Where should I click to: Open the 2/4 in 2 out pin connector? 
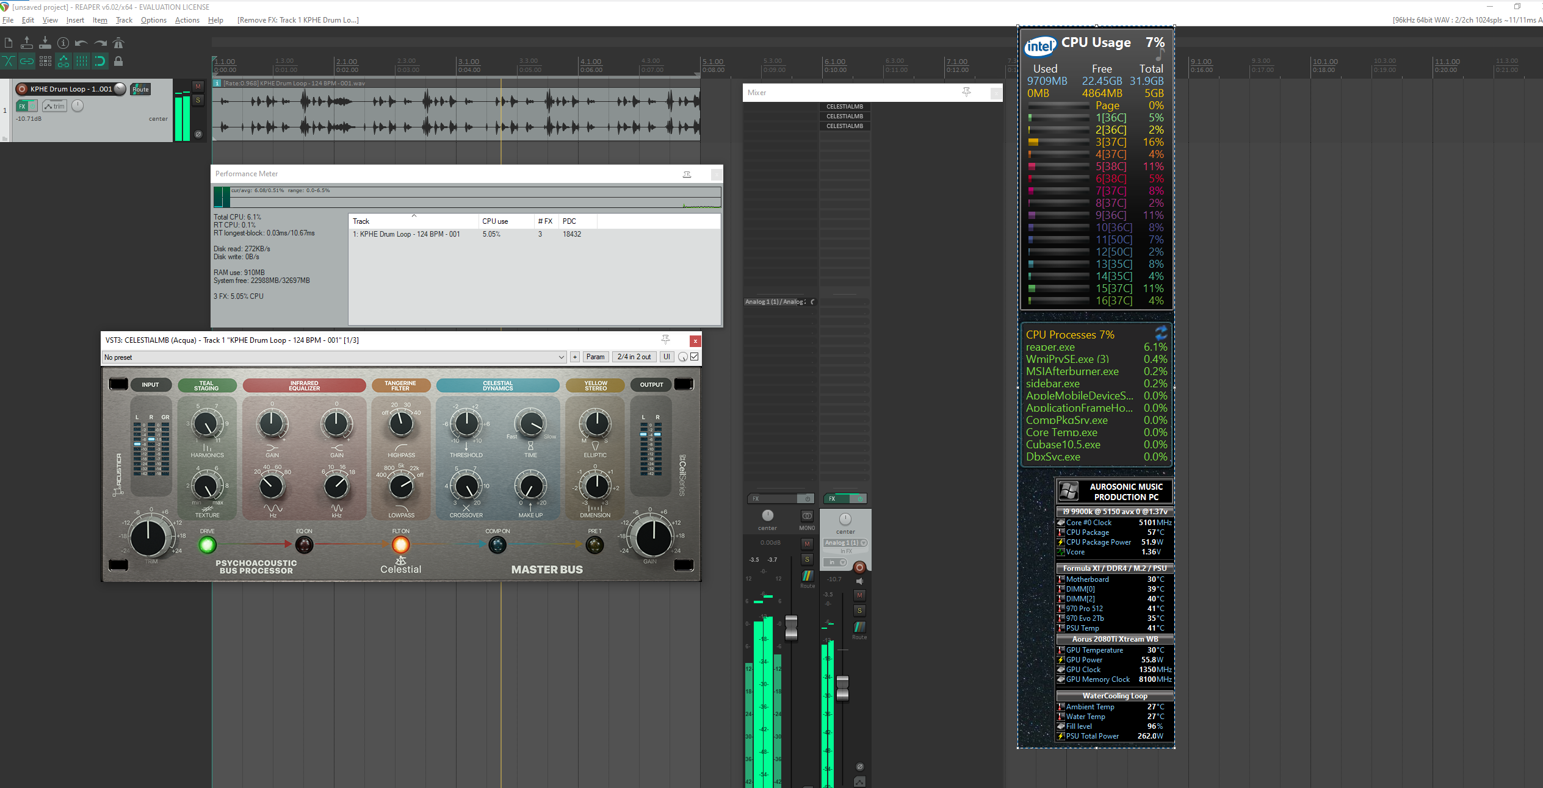[634, 357]
